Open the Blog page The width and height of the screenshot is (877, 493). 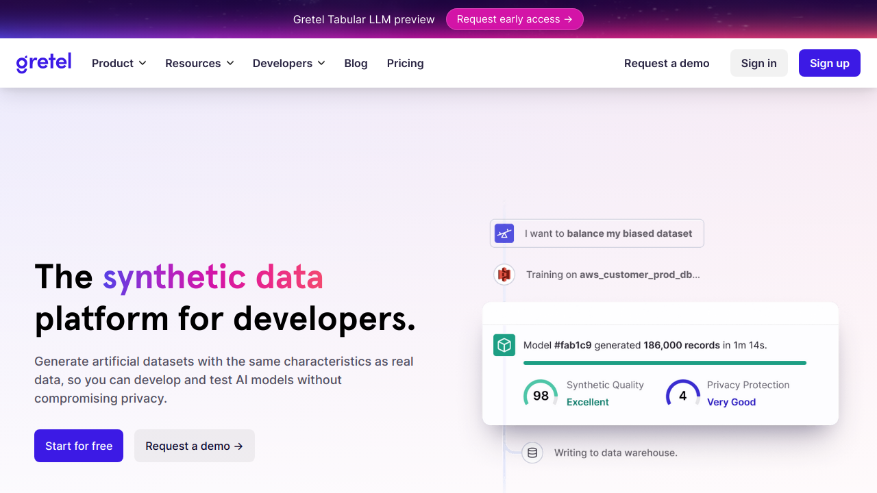point(356,63)
